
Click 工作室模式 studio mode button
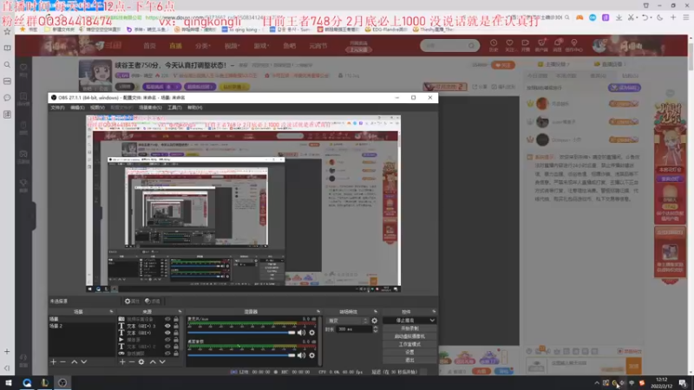(409, 344)
